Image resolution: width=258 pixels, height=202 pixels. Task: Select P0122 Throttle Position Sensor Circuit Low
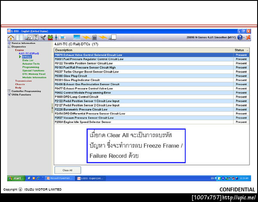(x=151, y=63)
